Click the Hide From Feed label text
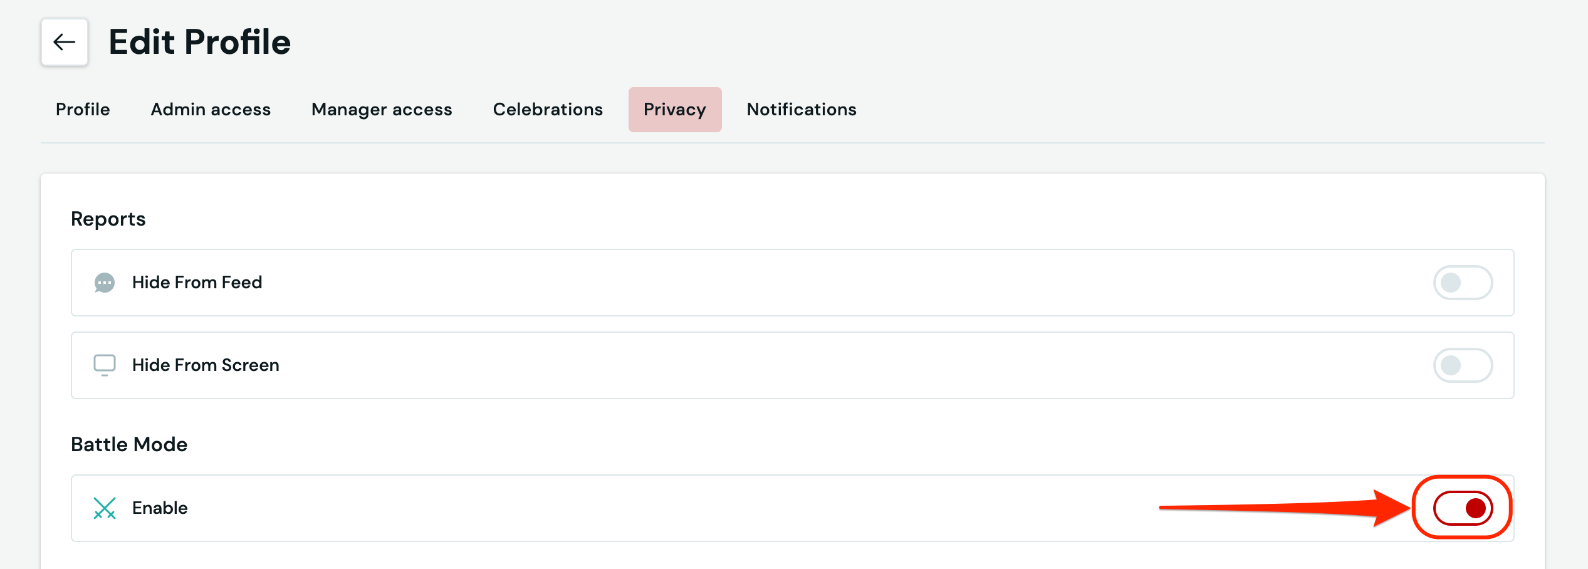Viewport: 1588px width, 569px height. tap(197, 283)
